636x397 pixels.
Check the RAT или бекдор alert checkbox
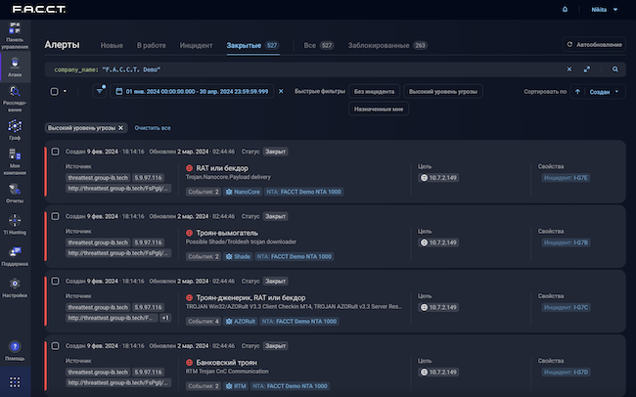55,152
